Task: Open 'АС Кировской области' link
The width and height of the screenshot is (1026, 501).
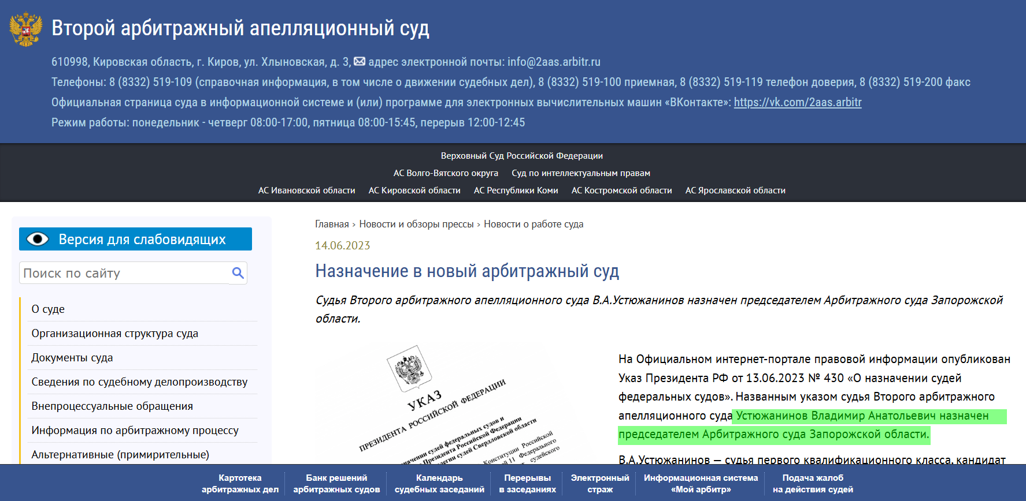Action: point(414,190)
